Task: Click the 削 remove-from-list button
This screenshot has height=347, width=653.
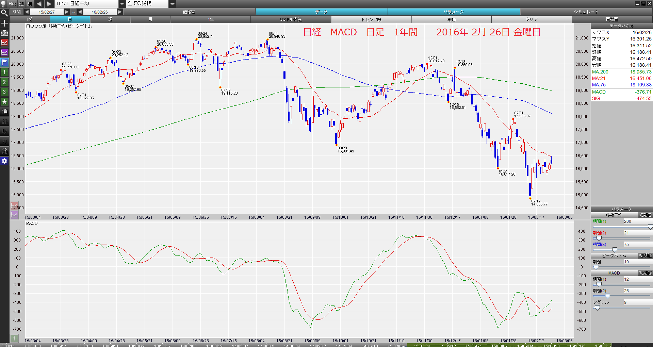Action: (x=30, y=4)
